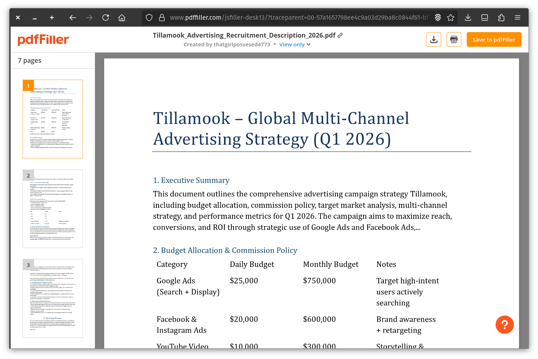This screenshot has width=538, height=359.
Task: Open the tracking protection shield
Action: (149, 18)
